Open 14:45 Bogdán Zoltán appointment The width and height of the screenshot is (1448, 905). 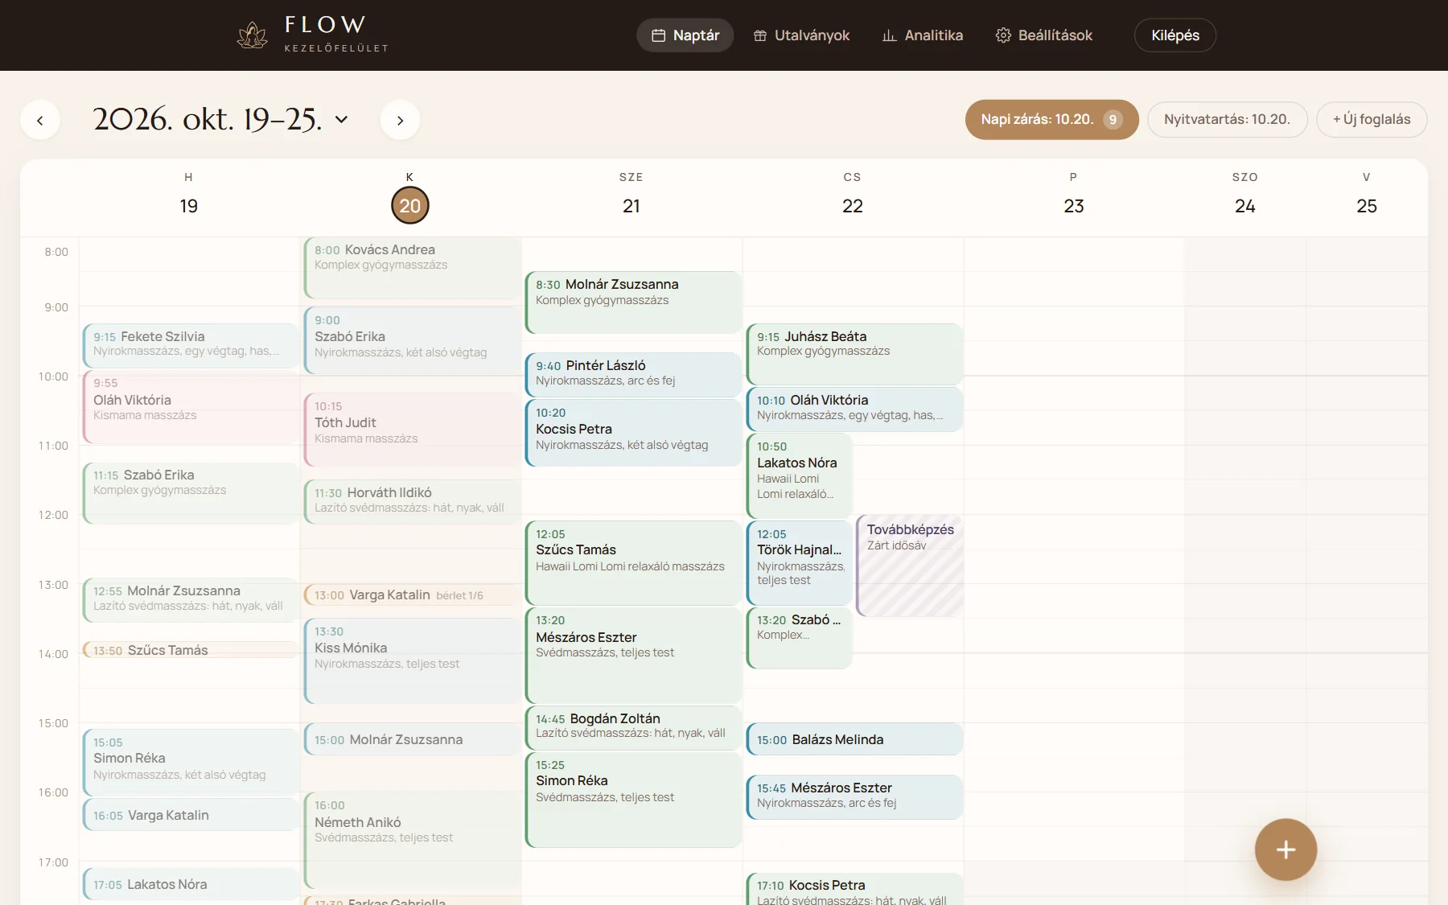coord(633,727)
